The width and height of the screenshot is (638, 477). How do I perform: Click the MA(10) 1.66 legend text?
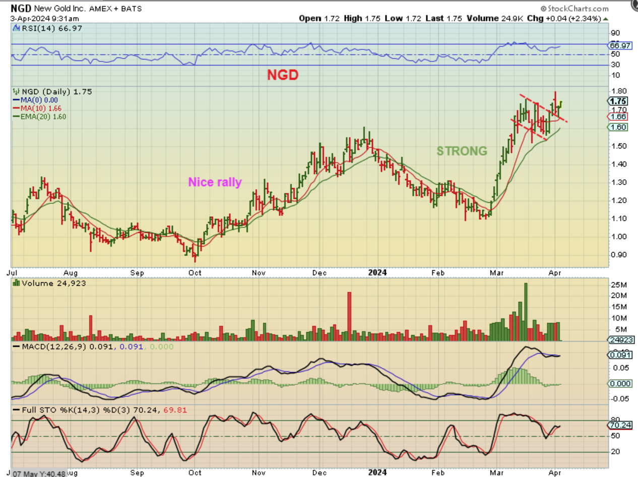coord(42,108)
